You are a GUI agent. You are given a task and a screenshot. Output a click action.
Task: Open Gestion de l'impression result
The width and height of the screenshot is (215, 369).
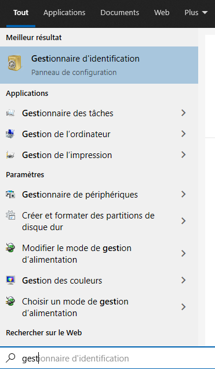pos(99,155)
